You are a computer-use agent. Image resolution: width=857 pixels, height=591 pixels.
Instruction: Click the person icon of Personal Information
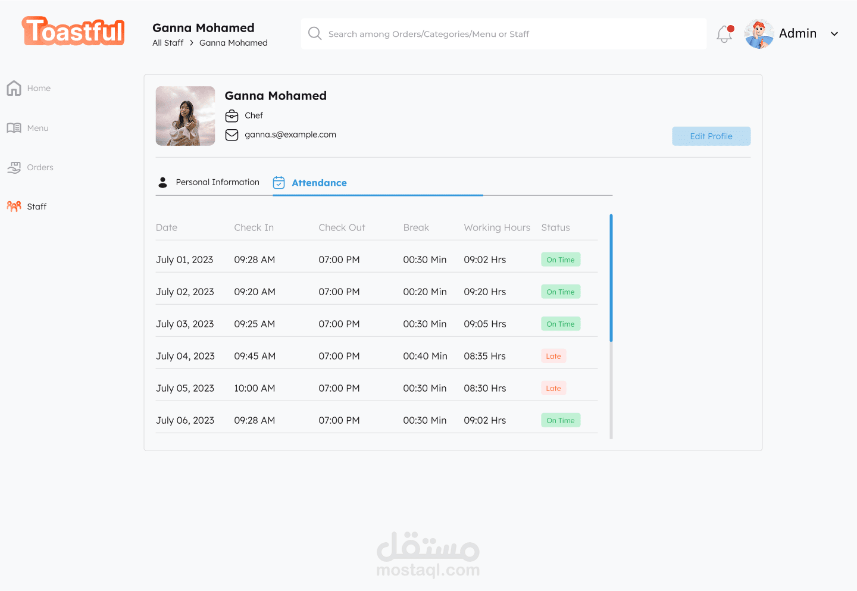pyautogui.click(x=162, y=182)
